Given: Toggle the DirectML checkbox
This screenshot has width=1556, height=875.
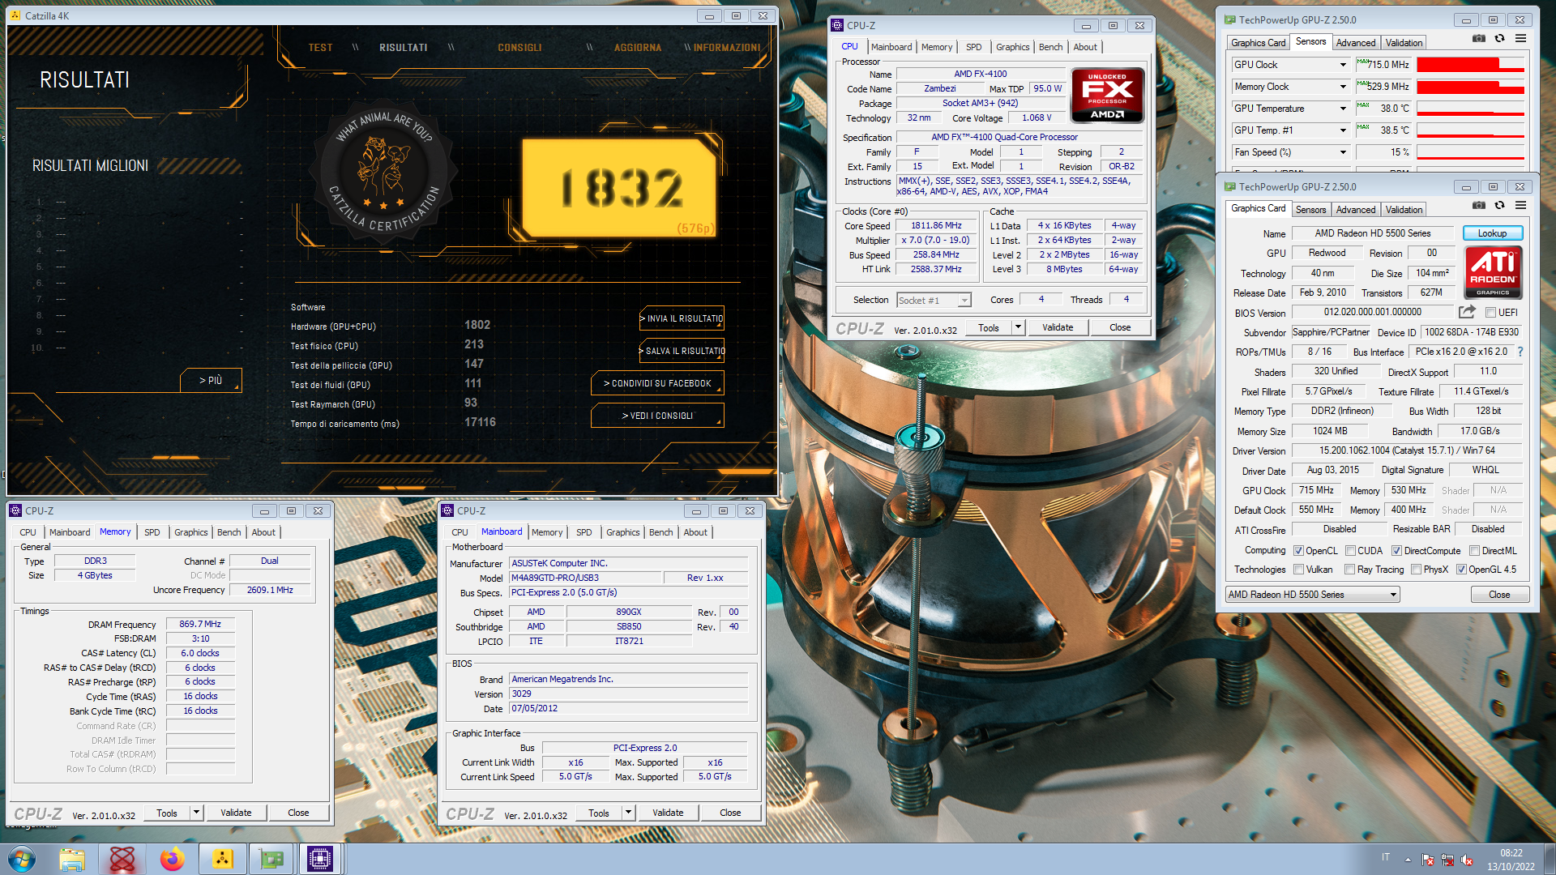Looking at the screenshot, I should (1474, 551).
